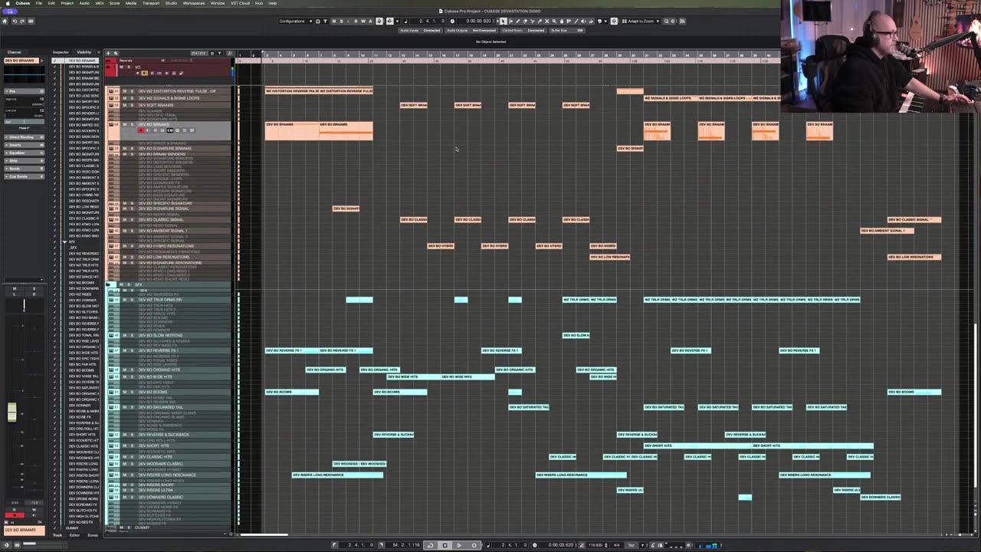
Task: Open the Hub home icon in toolbar
Action: click(x=4, y=21)
